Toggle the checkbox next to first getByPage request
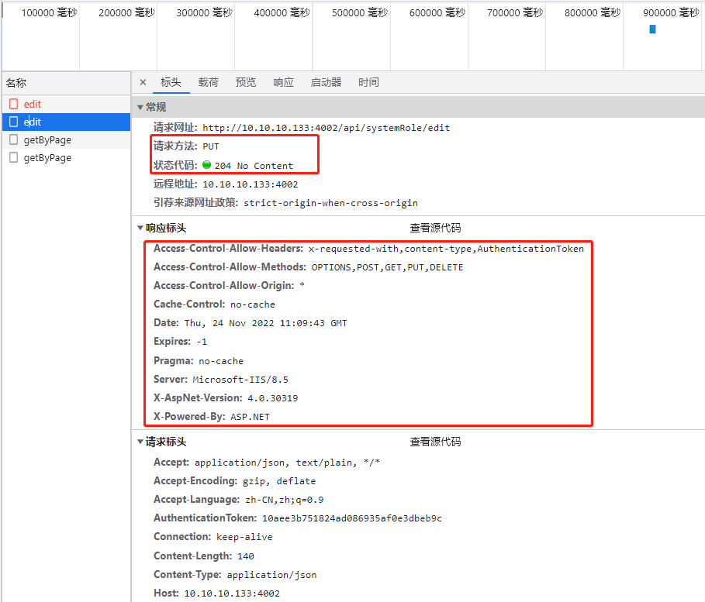The image size is (705, 602). pyautogui.click(x=12, y=139)
